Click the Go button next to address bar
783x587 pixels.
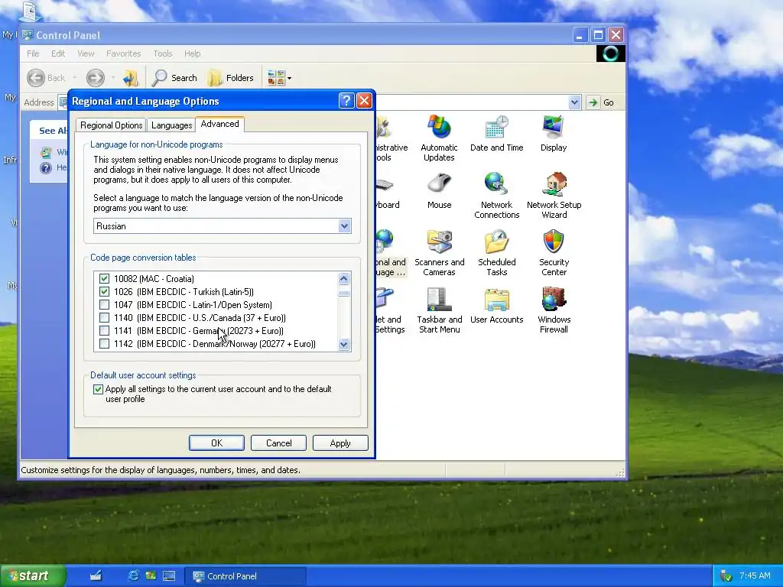coord(601,102)
